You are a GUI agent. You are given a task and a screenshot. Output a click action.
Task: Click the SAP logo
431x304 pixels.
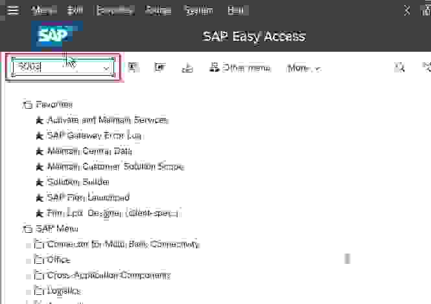(55, 36)
